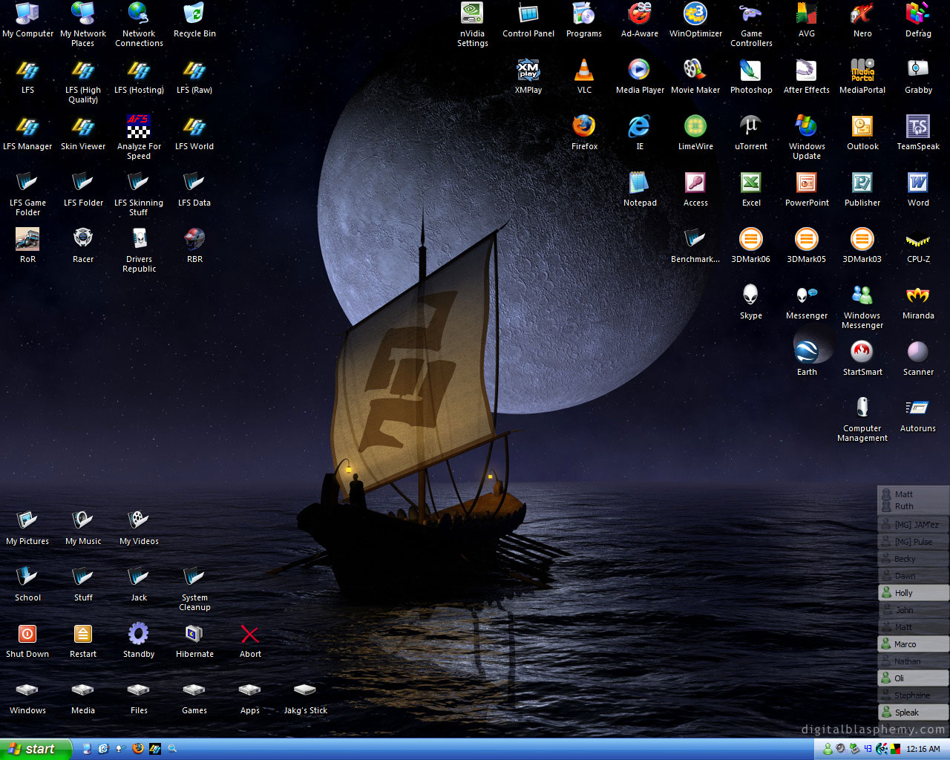Select contact Ruth in the buddy list
Viewport: 950px width, 760px height.
pyautogui.click(x=914, y=506)
